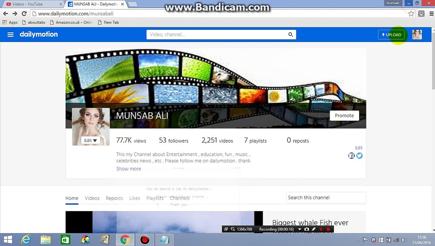The width and height of the screenshot is (435, 246).
Task: Click the Action Center flag icon
Action: point(366,240)
